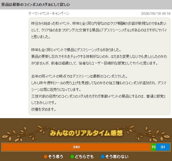Click the post timestamp 2026/09/18 06:16

click(156, 13)
